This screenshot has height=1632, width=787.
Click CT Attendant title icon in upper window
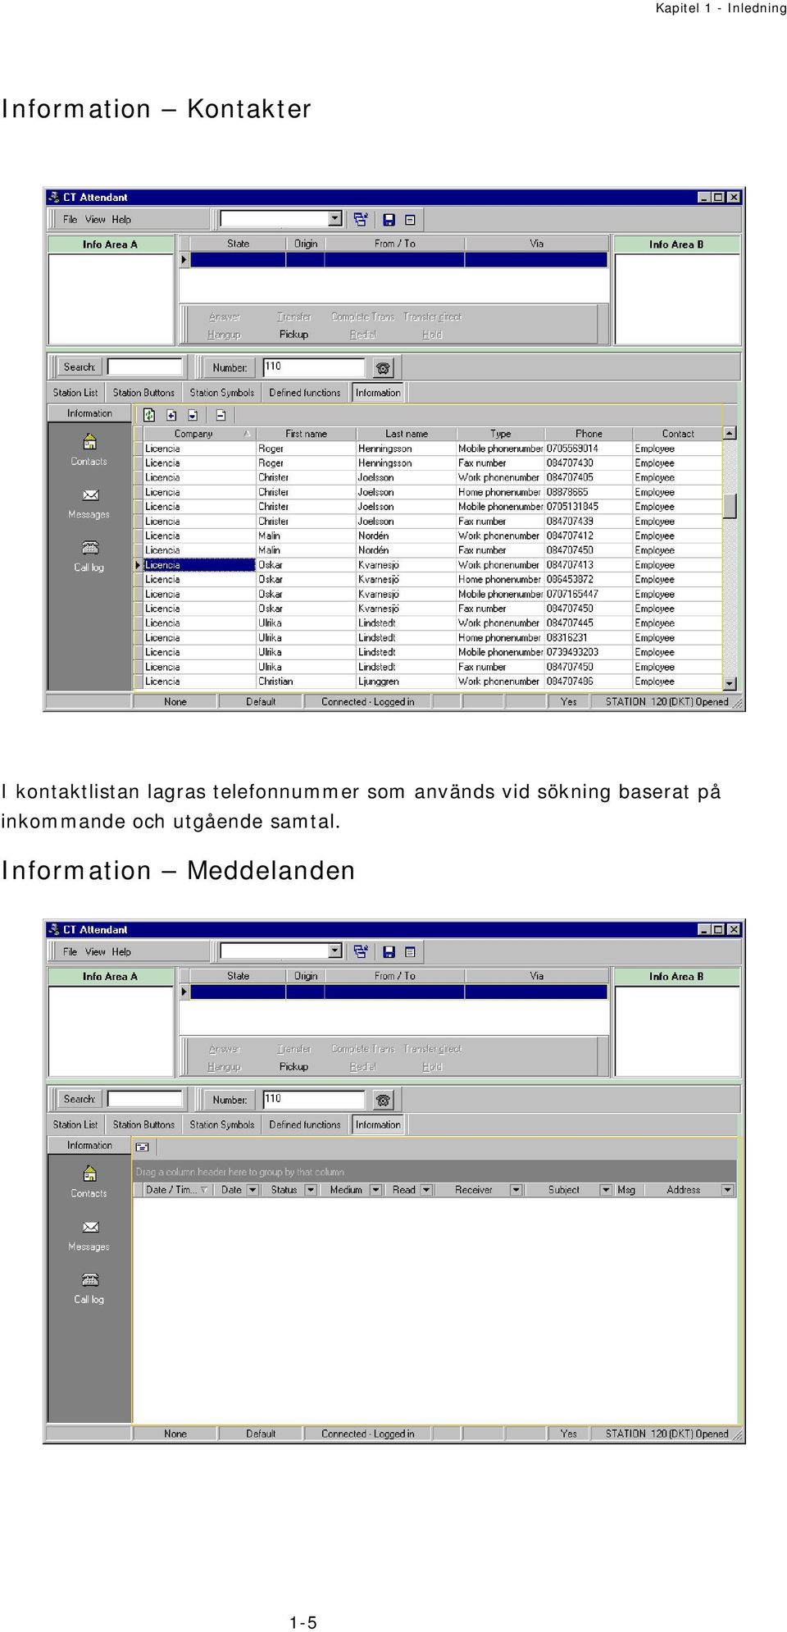54,197
